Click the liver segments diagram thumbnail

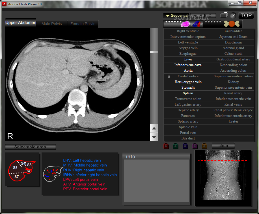[22, 169]
